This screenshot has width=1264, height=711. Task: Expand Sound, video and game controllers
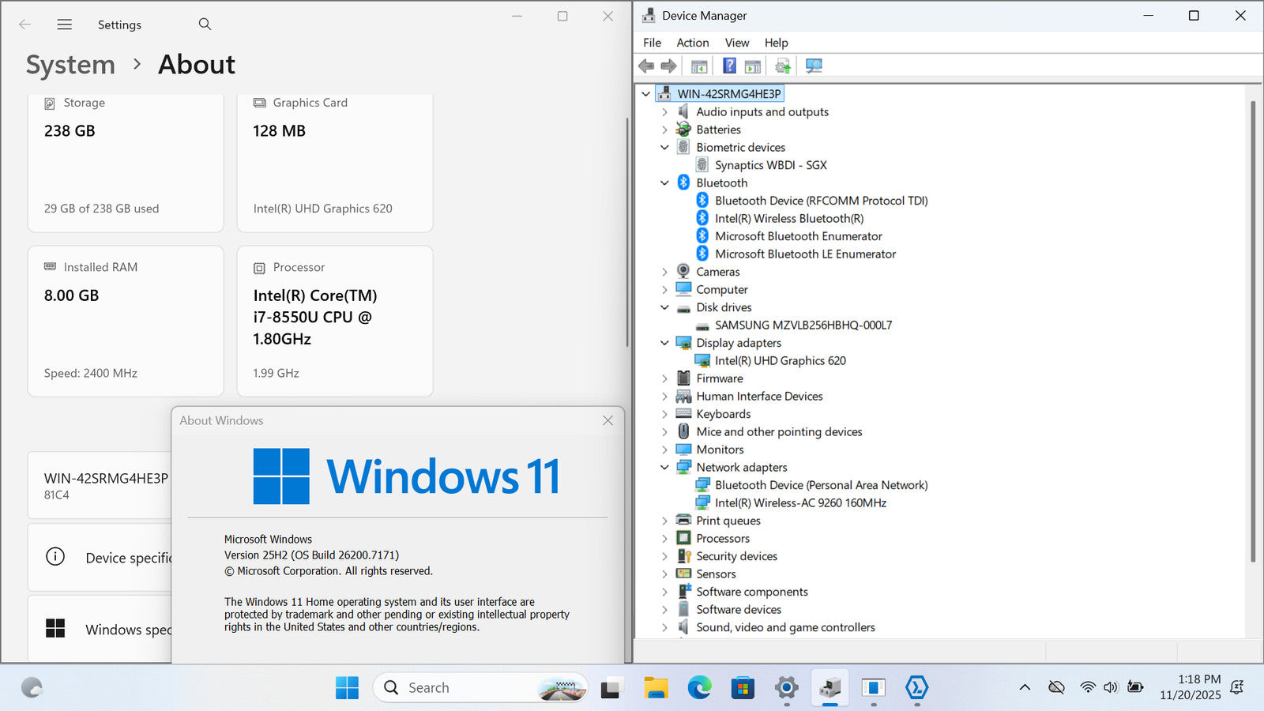664,628
